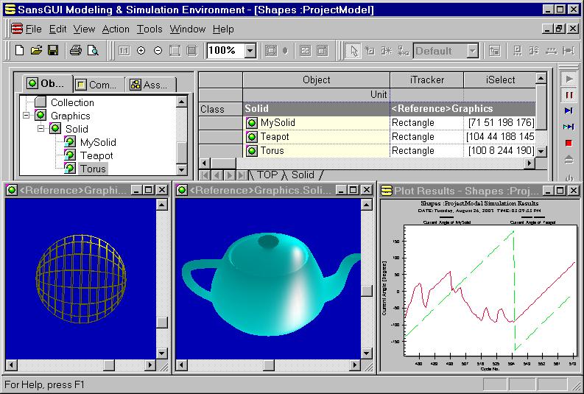Open the View menu

pos(84,29)
